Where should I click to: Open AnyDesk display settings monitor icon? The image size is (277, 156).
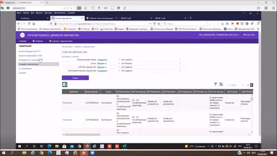tap(112, 8)
